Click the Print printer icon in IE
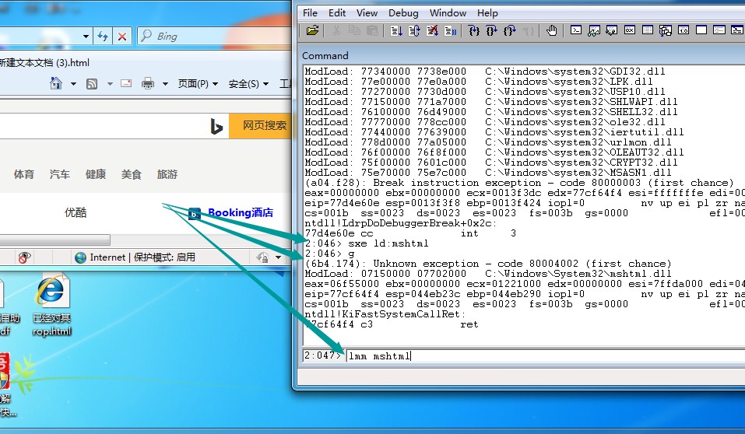Viewport: 745px width, 434px height. [148, 83]
